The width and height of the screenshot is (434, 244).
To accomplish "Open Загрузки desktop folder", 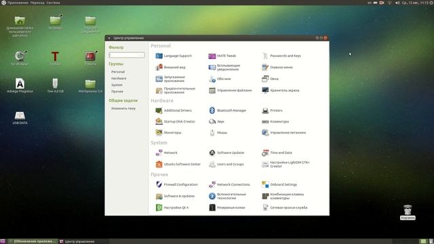I will tap(56, 22).
